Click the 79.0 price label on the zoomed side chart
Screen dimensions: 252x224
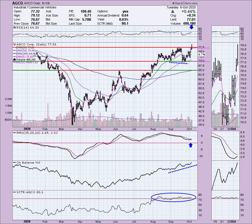point(243,45)
